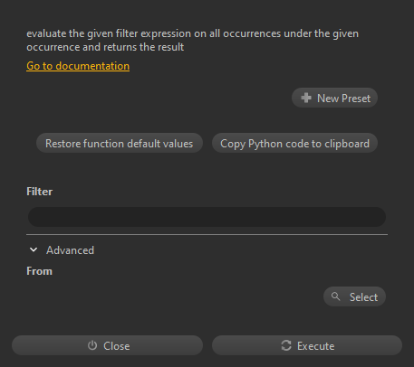Click the Select text for From occurrence
Viewport: 414px width, 367px height.
click(x=363, y=297)
